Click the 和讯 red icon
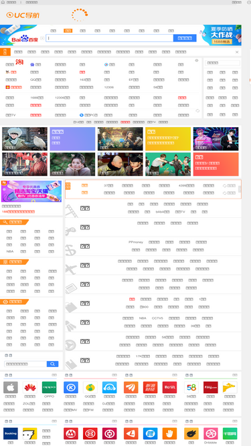251x446 pixels. point(169,387)
